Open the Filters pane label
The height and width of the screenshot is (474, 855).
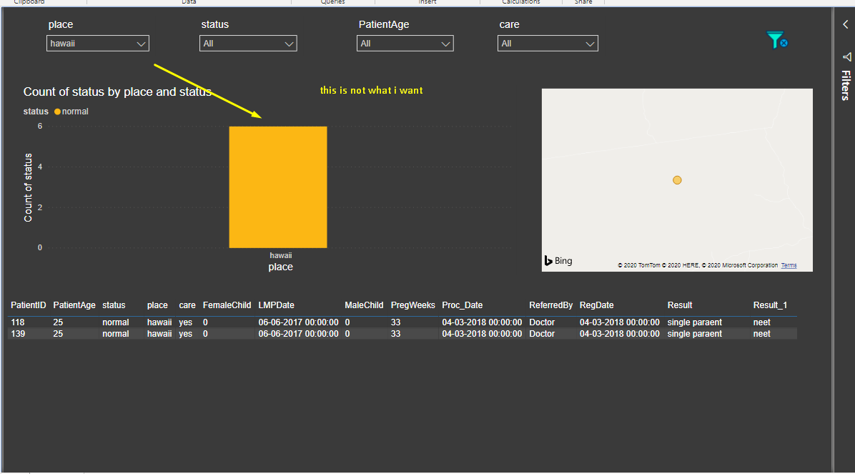coord(846,86)
